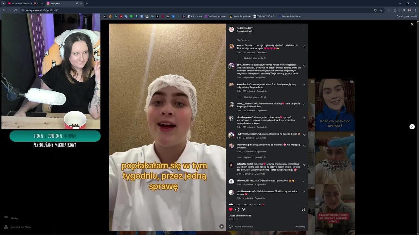Like rembiszewskazofia's comment
This screenshot has width=419, height=235.
click(x=304, y=192)
